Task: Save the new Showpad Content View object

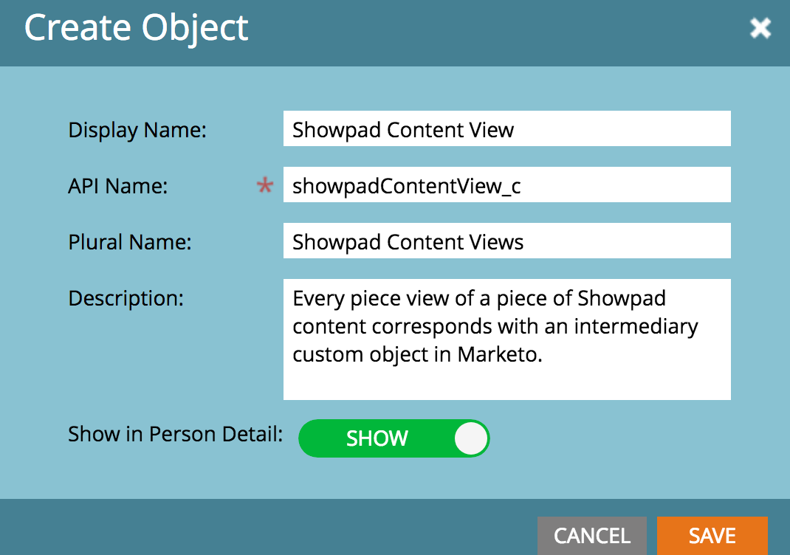Action: (x=712, y=536)
